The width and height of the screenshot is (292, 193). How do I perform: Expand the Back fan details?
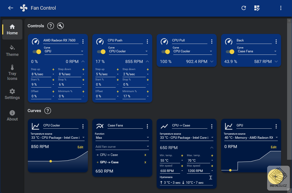pos(276,61)
